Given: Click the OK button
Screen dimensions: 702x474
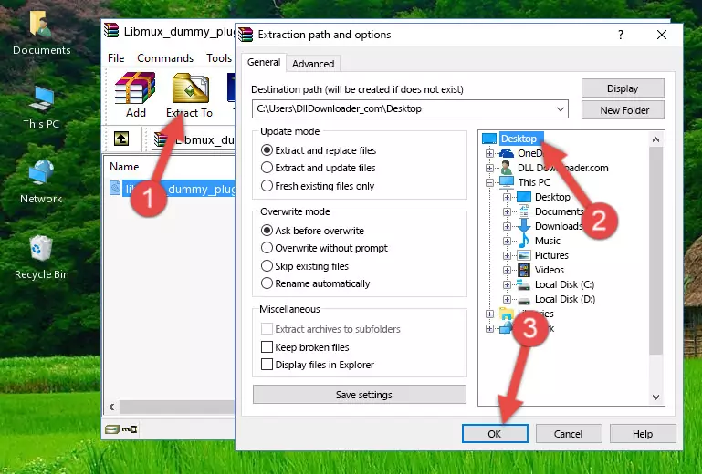Looking at the screenshot, I should (495, 434).
